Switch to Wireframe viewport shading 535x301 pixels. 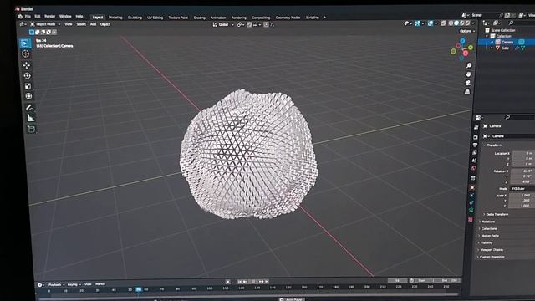[x=451, y=23]
